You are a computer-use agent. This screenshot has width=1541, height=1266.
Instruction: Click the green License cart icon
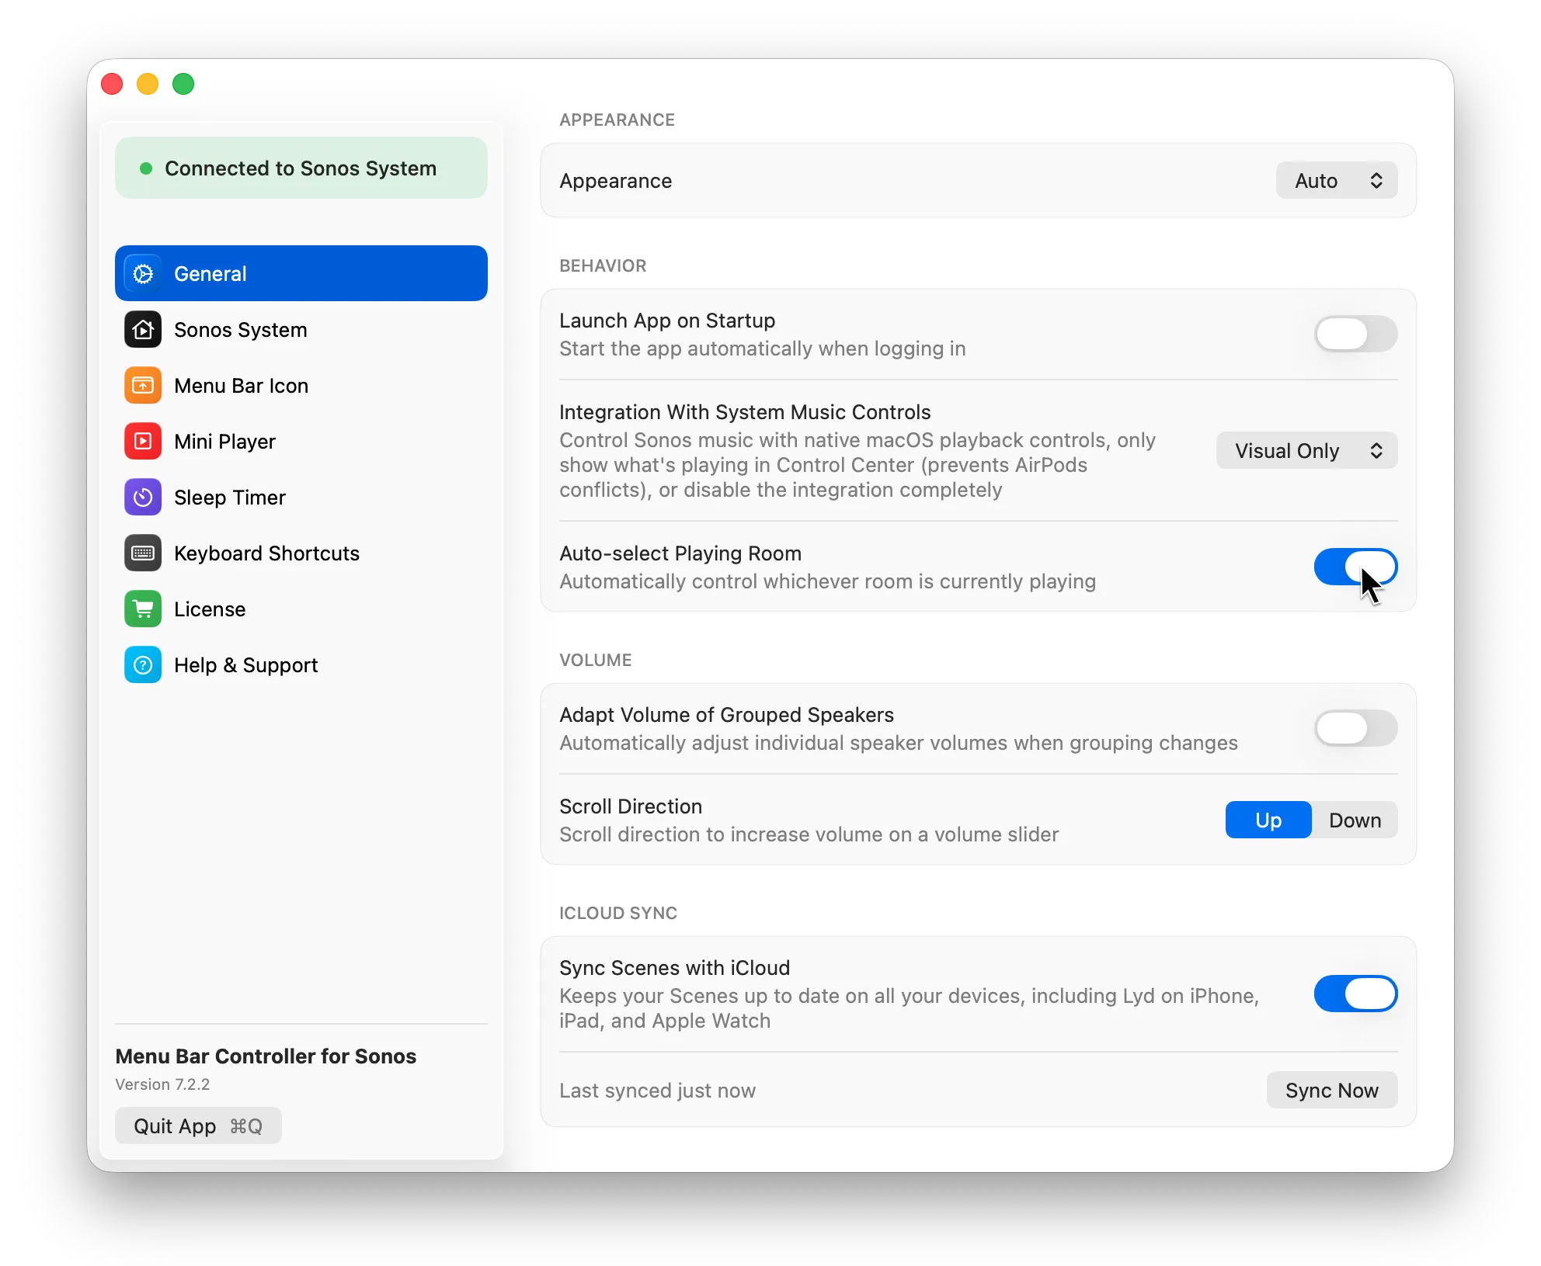143,609
